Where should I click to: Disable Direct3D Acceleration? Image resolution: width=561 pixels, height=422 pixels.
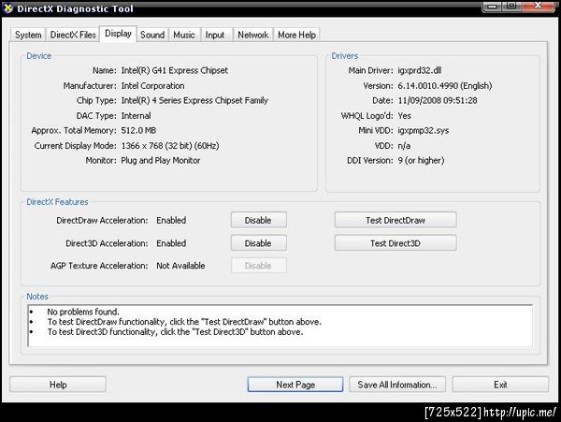(x=258, y=243)
